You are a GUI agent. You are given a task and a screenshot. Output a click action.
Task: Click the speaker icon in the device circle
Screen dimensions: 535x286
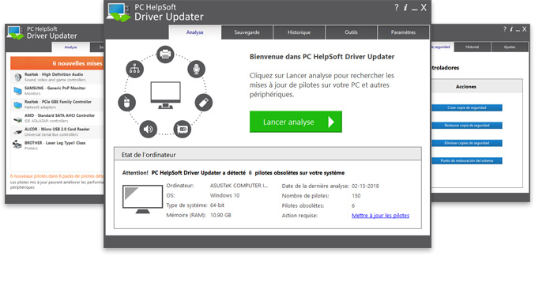pyautogui.click(x=148, y=129)
